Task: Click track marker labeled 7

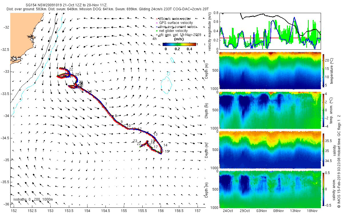Action: (106, 104)
